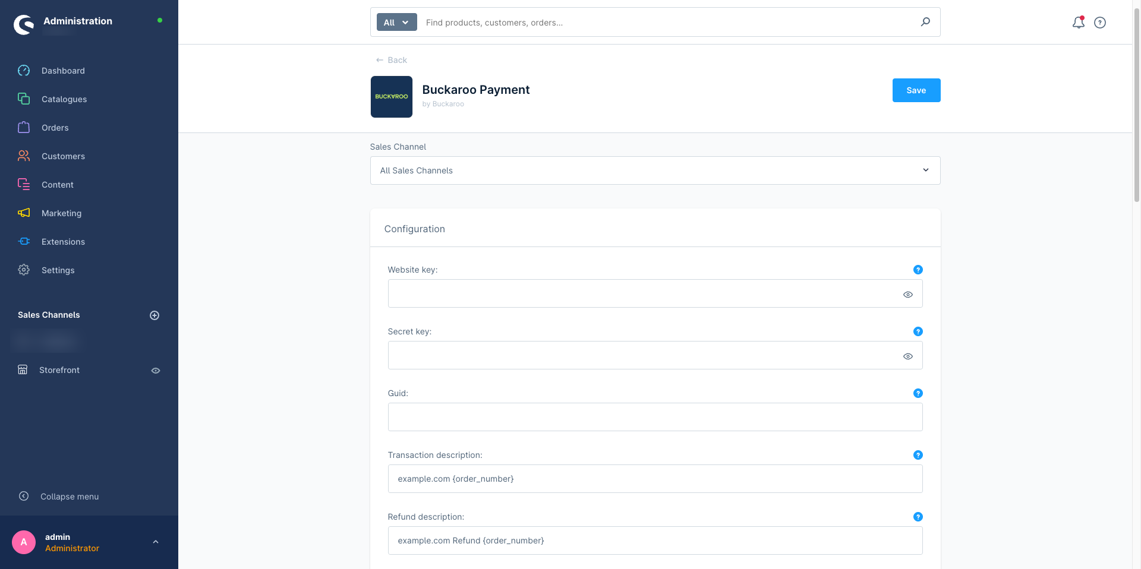Screen dimensions: 1141x569
Task: Click the Collapse menu arrow icon
Action: point(24,497)
